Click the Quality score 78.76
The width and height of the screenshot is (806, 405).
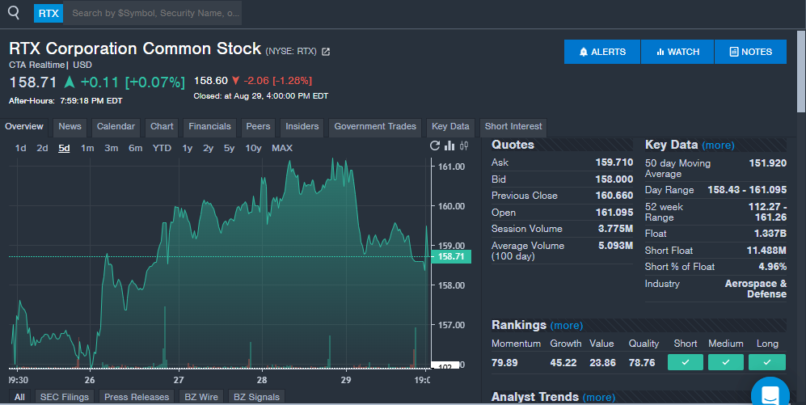point(642,363)
